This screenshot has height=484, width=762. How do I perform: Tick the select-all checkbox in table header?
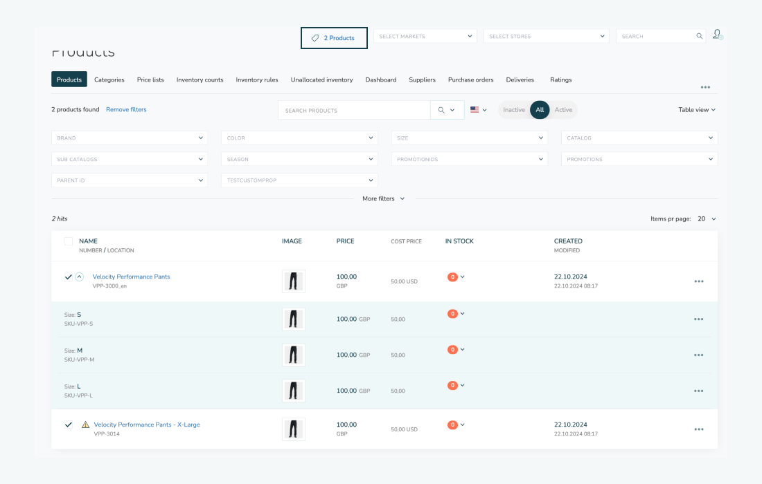[69, 241]
